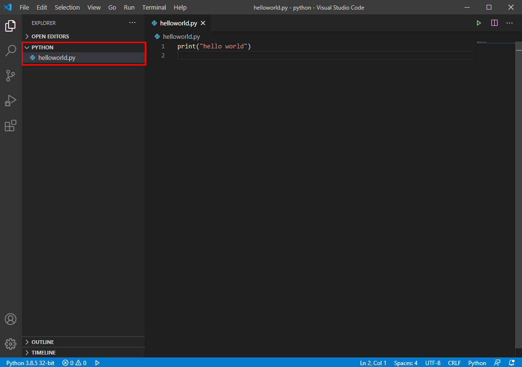Select Python 3.8.5 32-bit interpreter in status bar
This screenshot has height=367, width=522.
[30, 363]
